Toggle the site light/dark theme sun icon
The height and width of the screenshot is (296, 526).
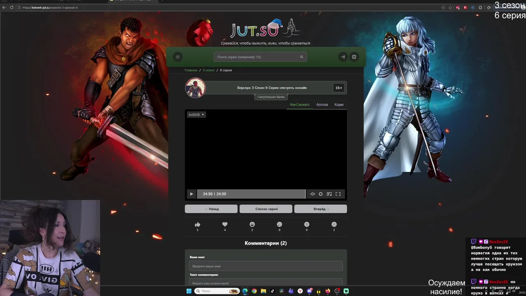coord(178,57)
